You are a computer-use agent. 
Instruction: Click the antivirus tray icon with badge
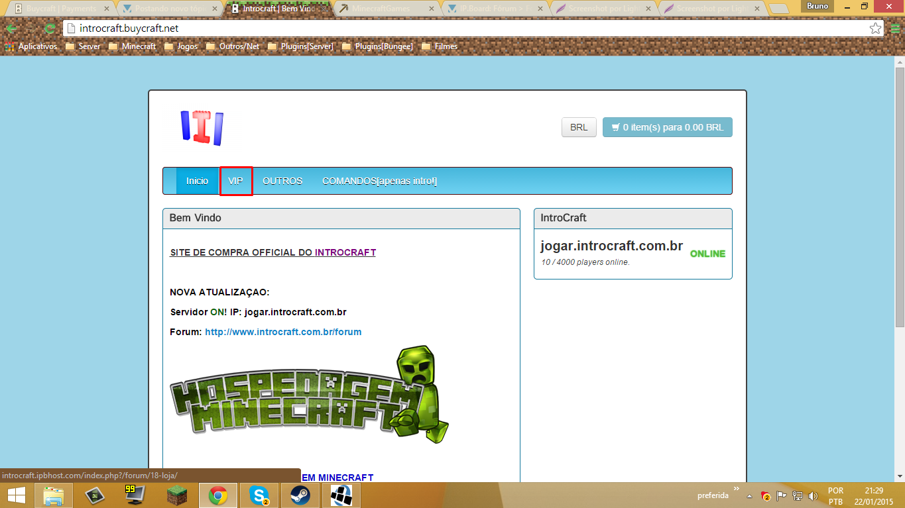coord(766,495)
